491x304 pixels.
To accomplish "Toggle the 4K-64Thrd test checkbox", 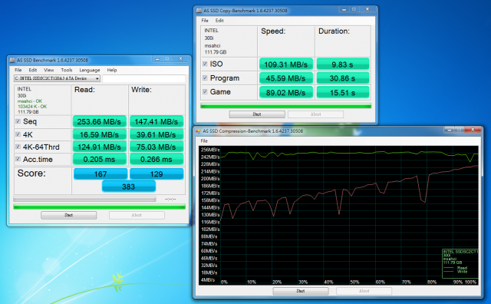I will point(18,147).
